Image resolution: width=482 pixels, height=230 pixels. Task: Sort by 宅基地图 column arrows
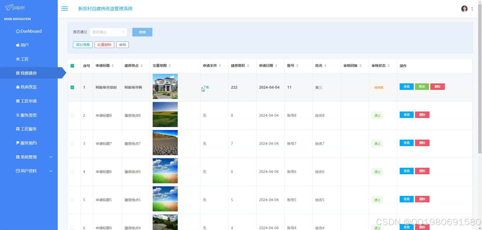pyautogui.click(x=170, y=66)
